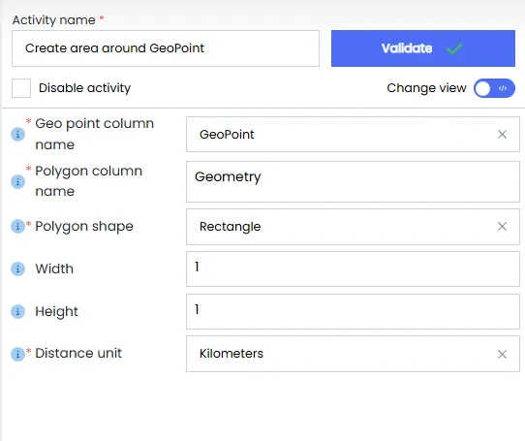Click the Polygon column name Geometry field

coord(353,181)
